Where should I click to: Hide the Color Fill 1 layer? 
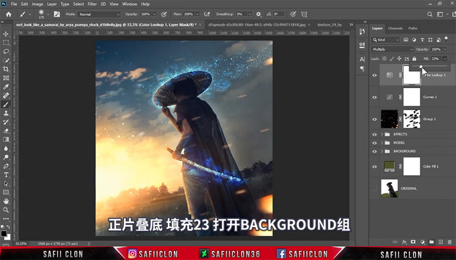pos(375,167)
